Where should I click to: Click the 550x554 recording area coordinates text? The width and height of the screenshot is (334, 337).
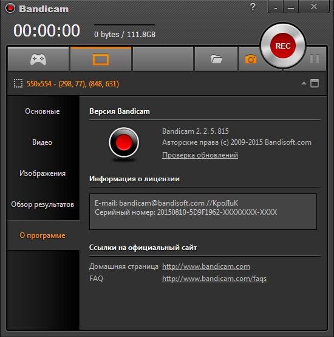pos(72,83)
